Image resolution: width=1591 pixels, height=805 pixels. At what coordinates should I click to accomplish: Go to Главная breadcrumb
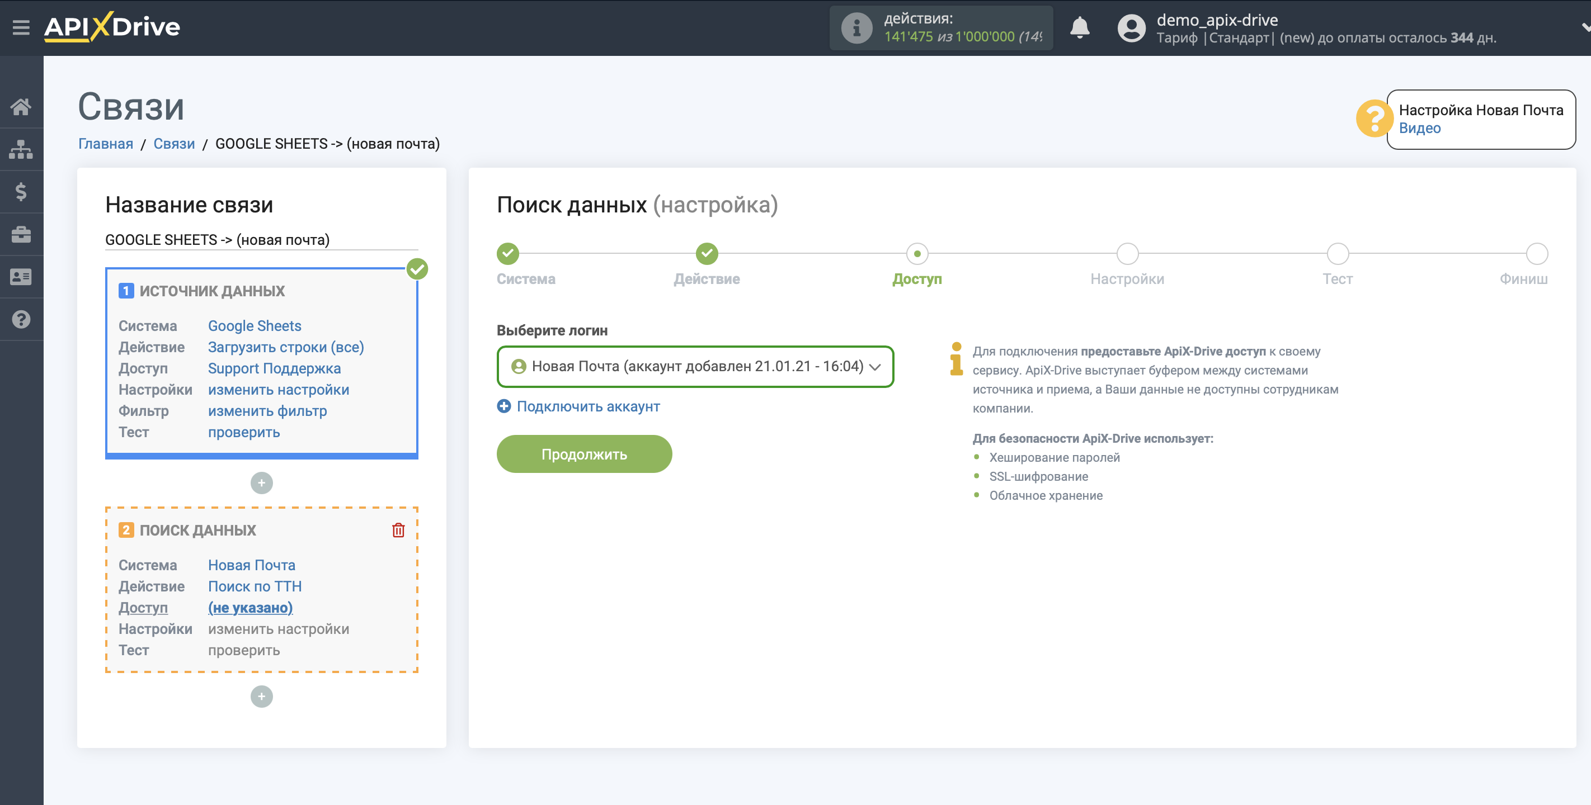[106, 143]
